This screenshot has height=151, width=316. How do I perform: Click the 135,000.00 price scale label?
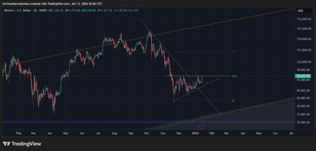click(304, 19)
